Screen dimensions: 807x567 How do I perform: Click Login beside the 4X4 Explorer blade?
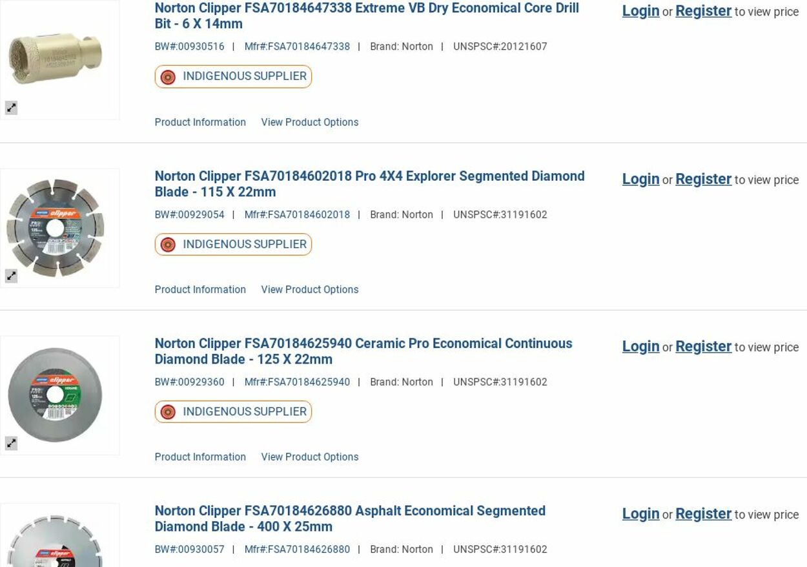pyautogui.click(x=640, y=180)
